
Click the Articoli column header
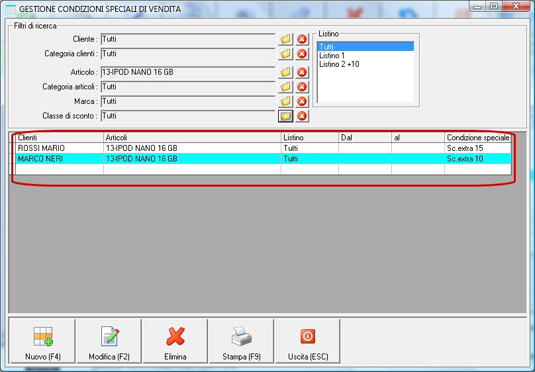pyautogui.click(x=192, y=138)
